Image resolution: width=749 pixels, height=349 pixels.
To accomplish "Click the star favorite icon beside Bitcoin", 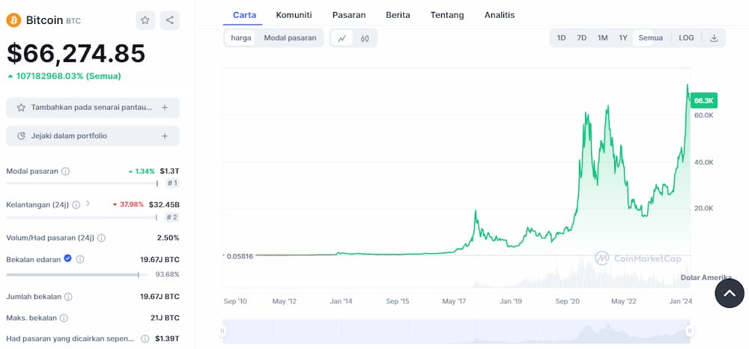I will tap(145, 20).
